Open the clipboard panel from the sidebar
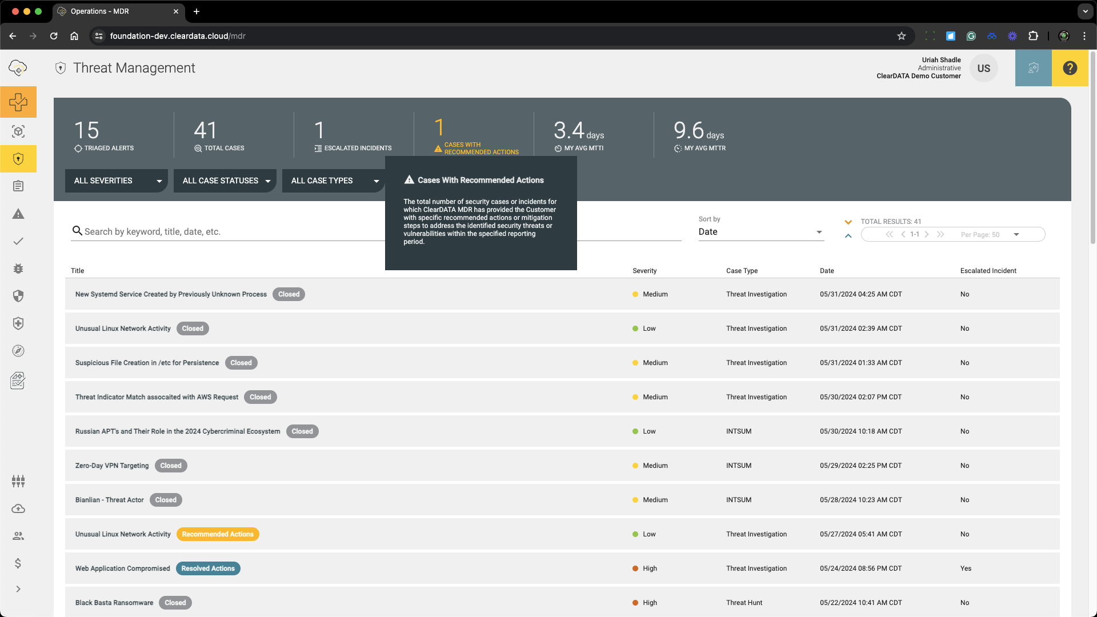 (x=18, y=186)
